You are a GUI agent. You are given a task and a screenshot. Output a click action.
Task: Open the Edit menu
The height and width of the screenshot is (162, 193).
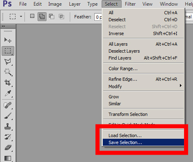38,4
